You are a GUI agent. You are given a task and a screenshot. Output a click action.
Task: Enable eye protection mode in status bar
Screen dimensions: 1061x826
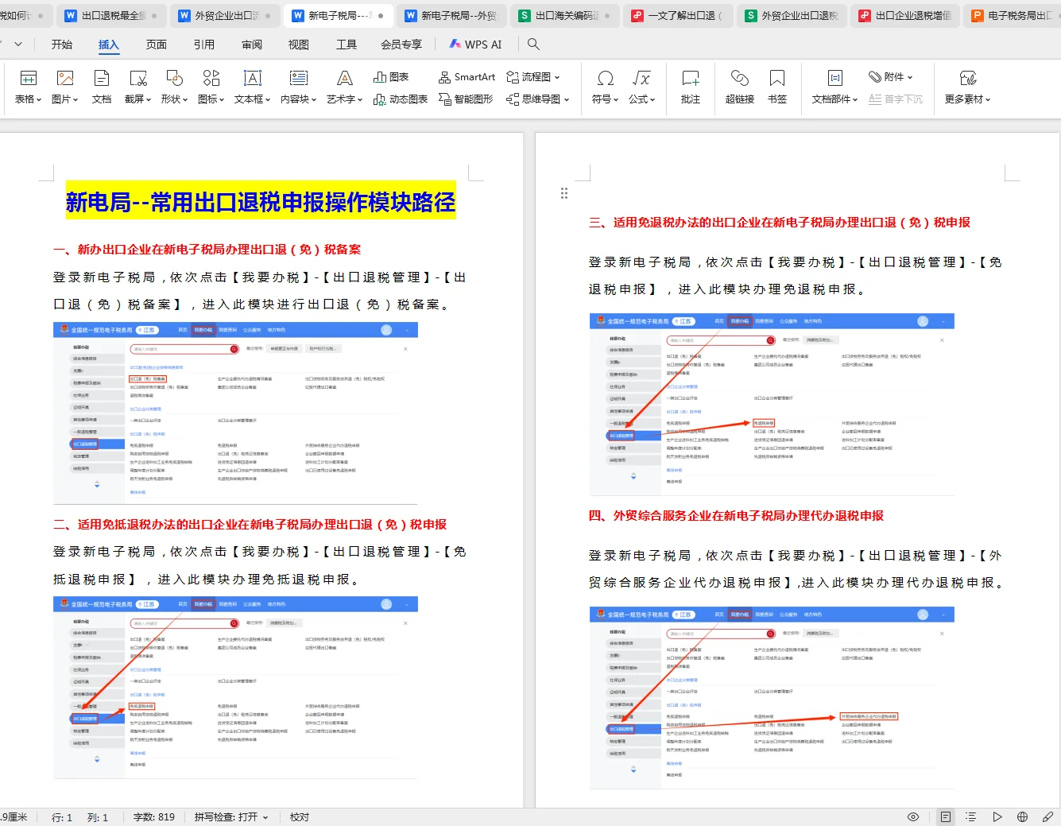pyautogui.click(x=913, y=816)
